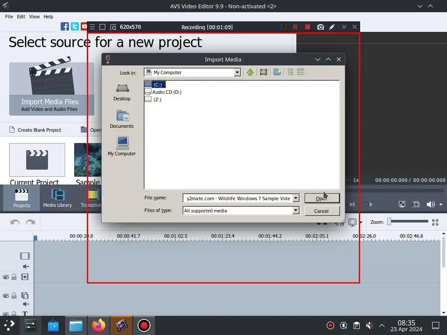Open the Help menu
The image size is (447, 335).
(48, 17)
